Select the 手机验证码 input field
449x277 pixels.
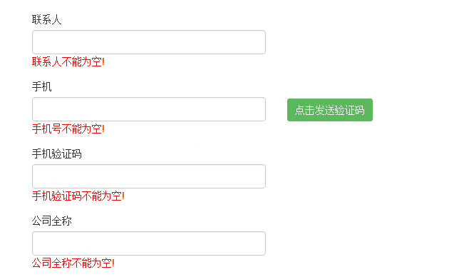pyautogui.click(x=149, y=176)
